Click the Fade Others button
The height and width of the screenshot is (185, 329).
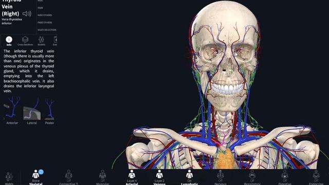[45, 23]
